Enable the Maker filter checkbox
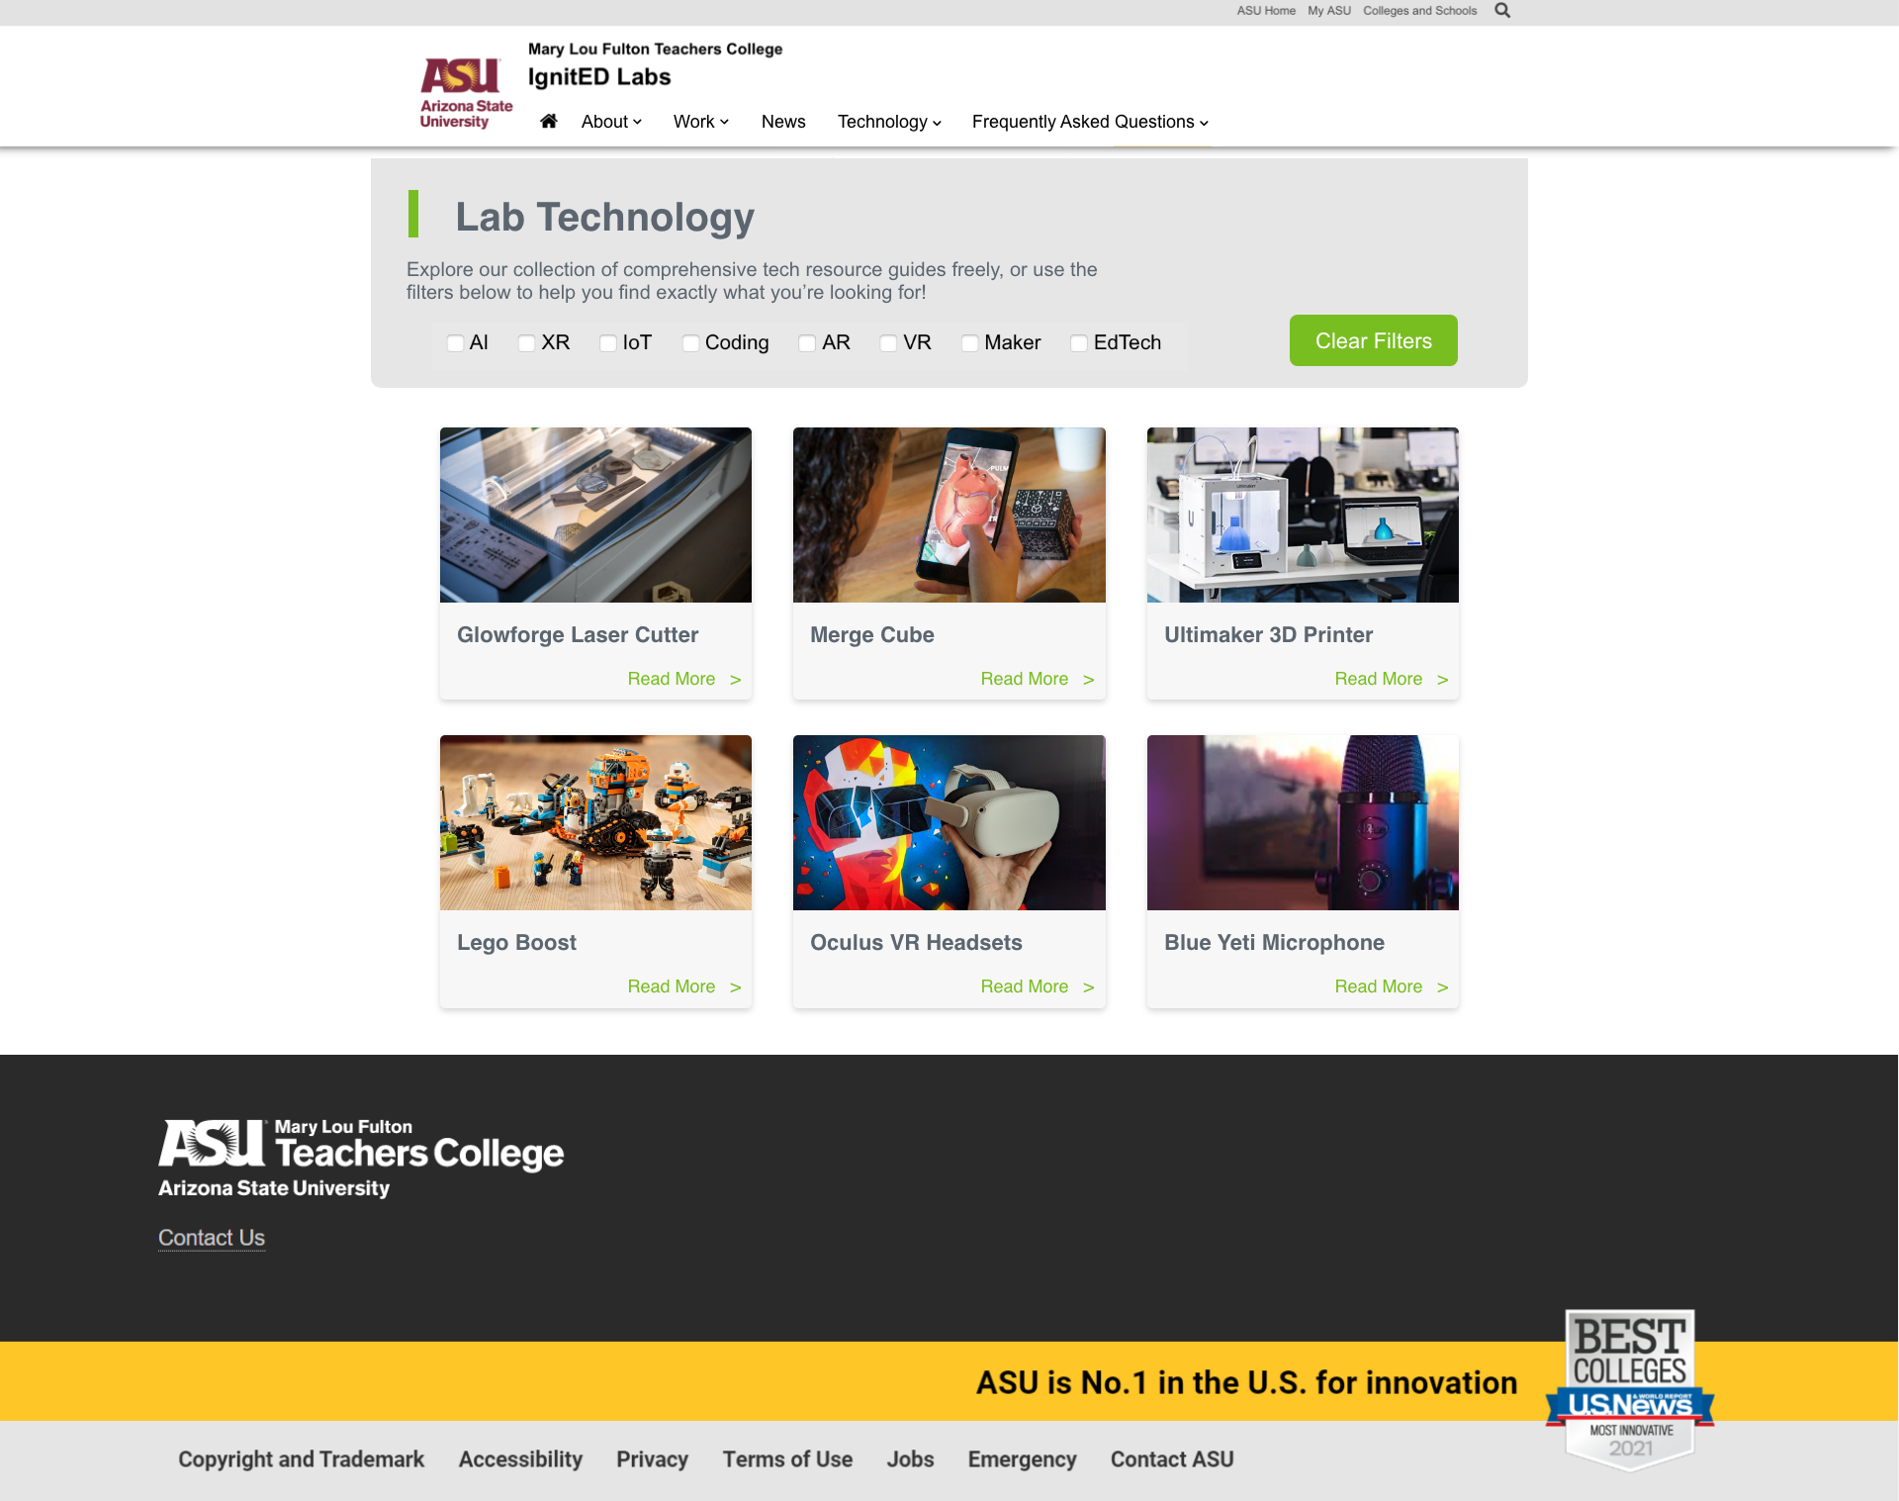The image size is (1899, 1501). tap(970, 343)
